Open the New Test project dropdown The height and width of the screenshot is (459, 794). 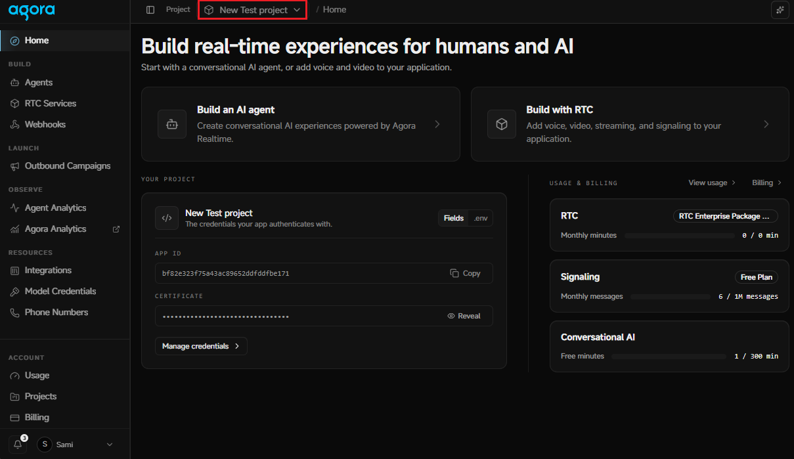tap(253, 10)
